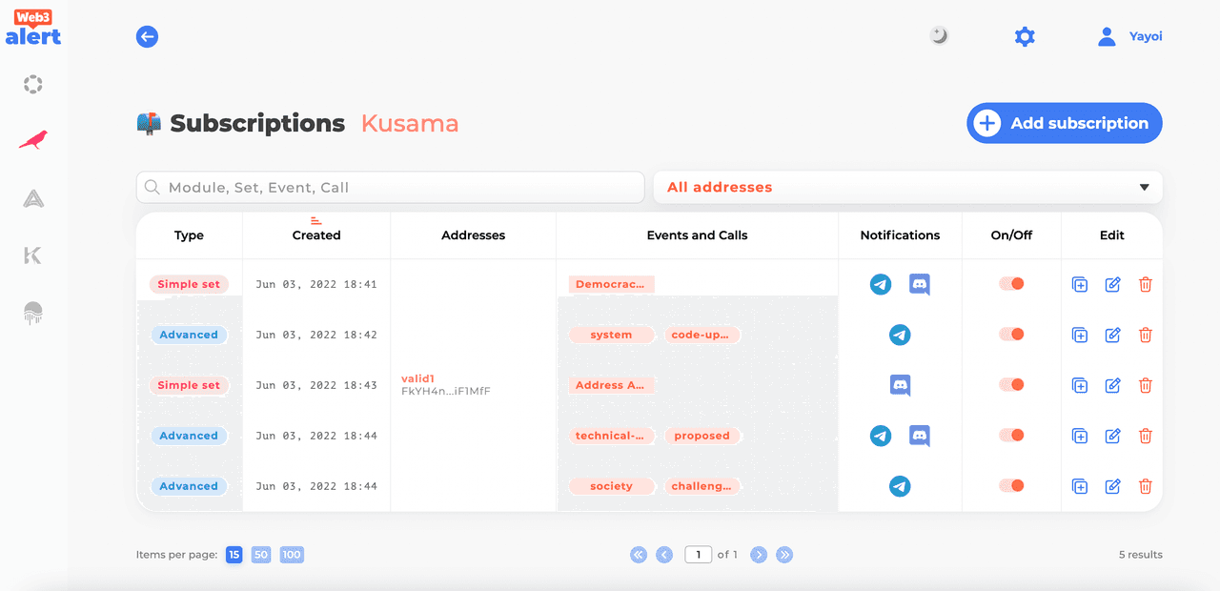Image resolution: width=1220 pixels, height=591 pixels.
Task: Open the Yayoi user account menu
Action: (1130, 37)
